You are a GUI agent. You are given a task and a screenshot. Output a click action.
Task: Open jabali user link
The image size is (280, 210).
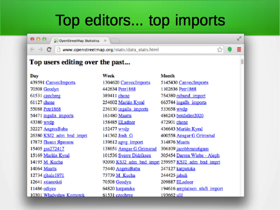point(182,176)
